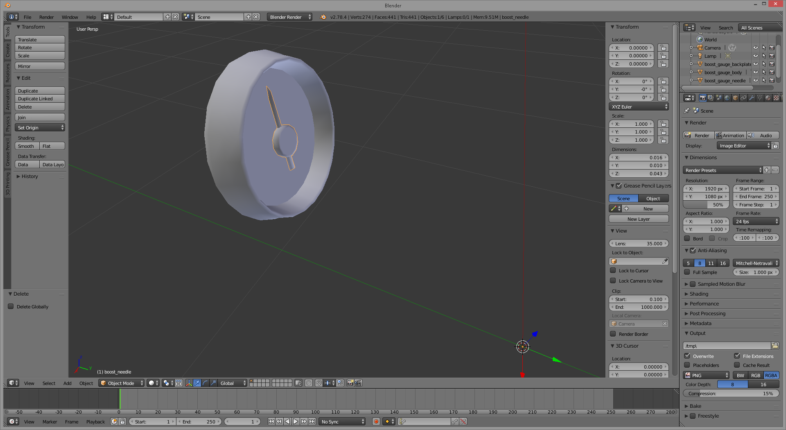This screenshot has width=786, height=430.
Task: Open the Render Presets dropdown
Action: (723, 170)
